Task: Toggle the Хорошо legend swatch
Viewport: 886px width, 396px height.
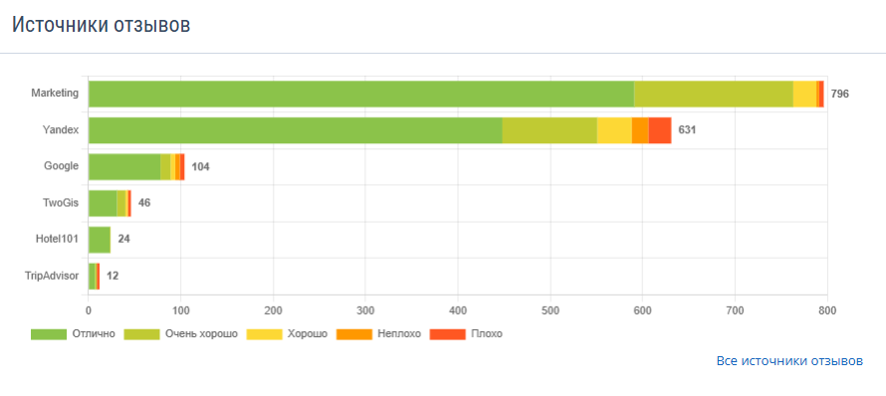Action: pyautogui.click(x=265, y=334)
